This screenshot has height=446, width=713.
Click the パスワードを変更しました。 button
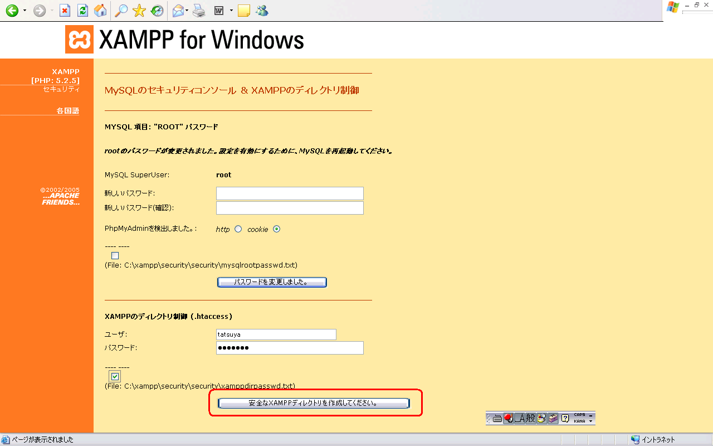point(272,282)
